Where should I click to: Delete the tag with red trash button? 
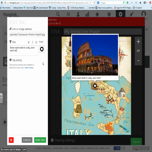click(x=11, y=140)
